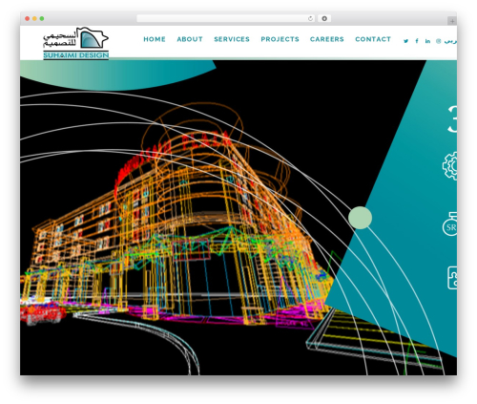Open the ABOUT menu item

coord(190,39)
